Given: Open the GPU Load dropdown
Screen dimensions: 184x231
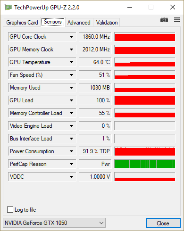Looking at the screenshot, I should 42,100.
